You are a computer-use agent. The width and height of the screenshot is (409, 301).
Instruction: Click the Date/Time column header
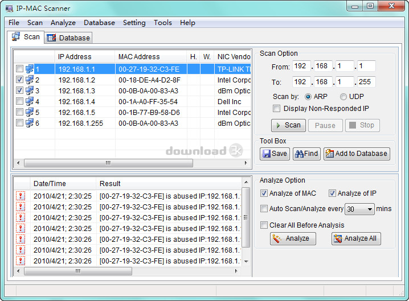click(x=63, y=184)
